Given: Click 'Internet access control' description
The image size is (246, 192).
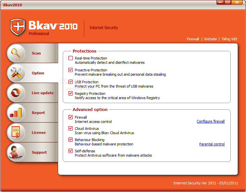Looking at the screenshot, I should (93, 122).
